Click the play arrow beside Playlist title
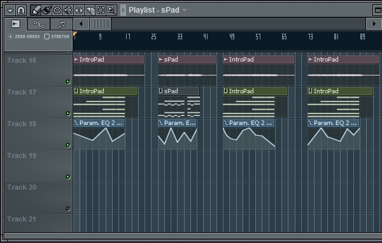382x243 pixels. coord(124,10)
